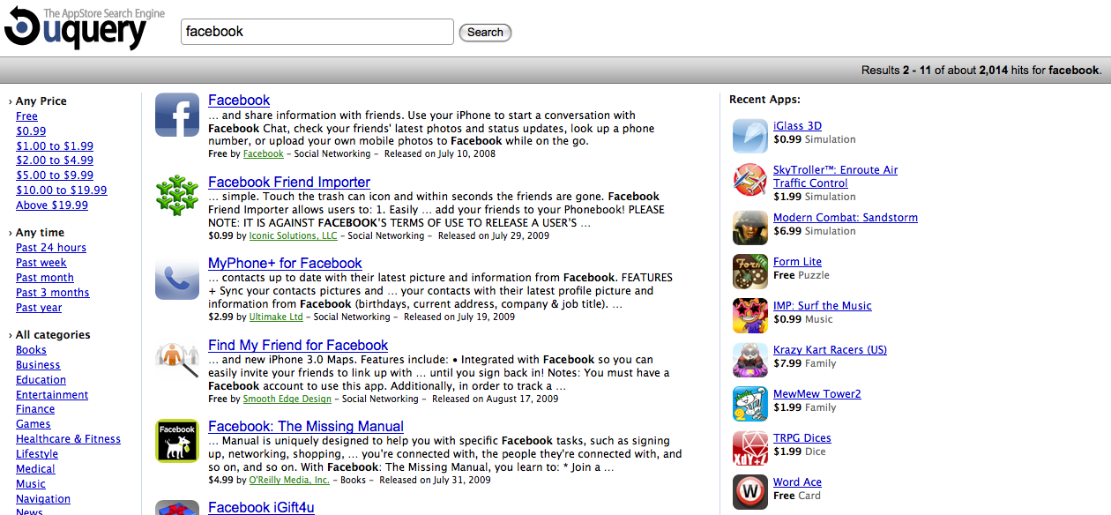Screen dimensions: 1111x515
Task: Select the MyPhone+ for Facebook phone icon
Action: point(177,278)
